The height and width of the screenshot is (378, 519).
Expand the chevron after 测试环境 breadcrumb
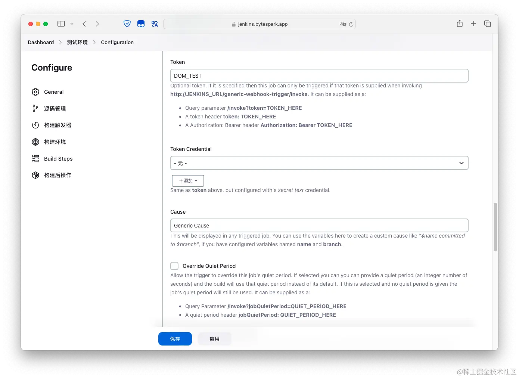(x=94, y=42)
